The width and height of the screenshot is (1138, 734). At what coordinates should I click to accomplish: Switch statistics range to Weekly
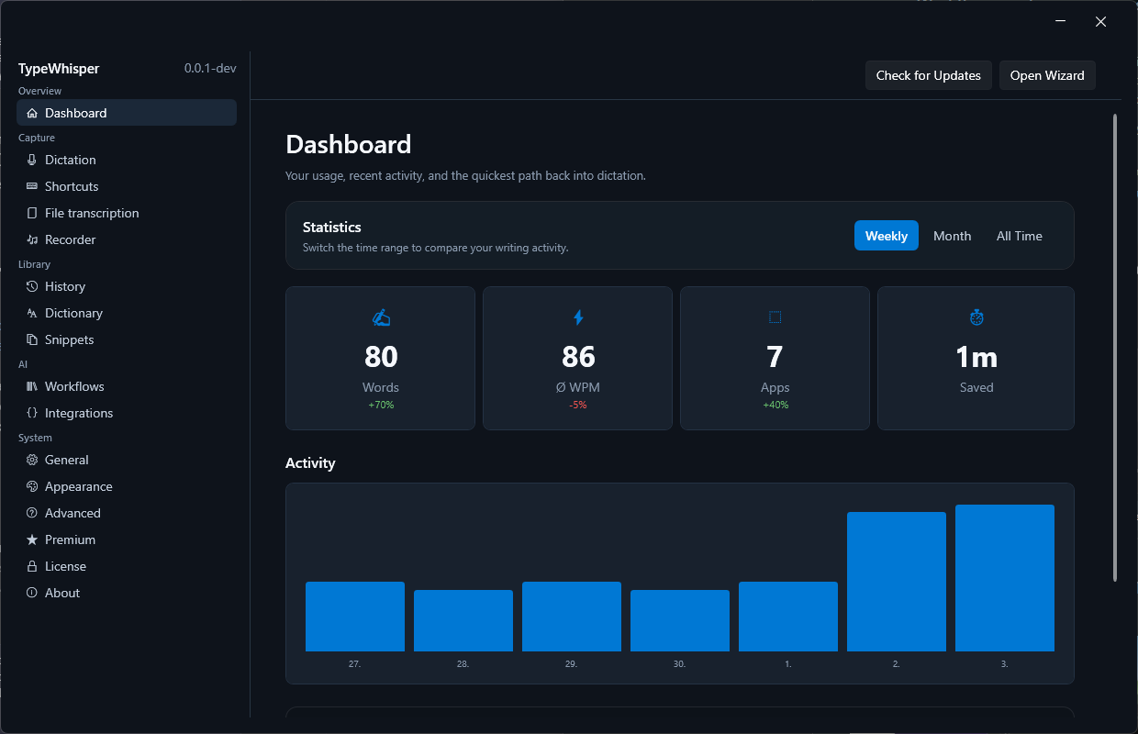[x=887, y=236]
